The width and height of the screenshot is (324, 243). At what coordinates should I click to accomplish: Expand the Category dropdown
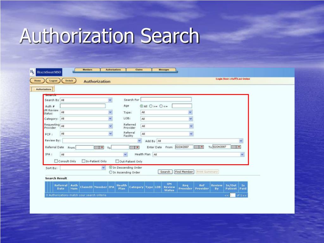pyautogui.click(x=86, y=119)
